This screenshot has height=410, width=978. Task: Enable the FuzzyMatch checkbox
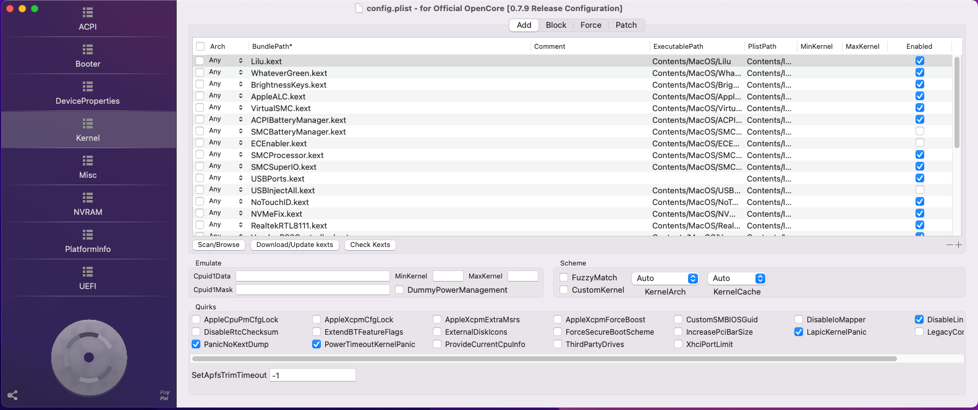point(564,278)
